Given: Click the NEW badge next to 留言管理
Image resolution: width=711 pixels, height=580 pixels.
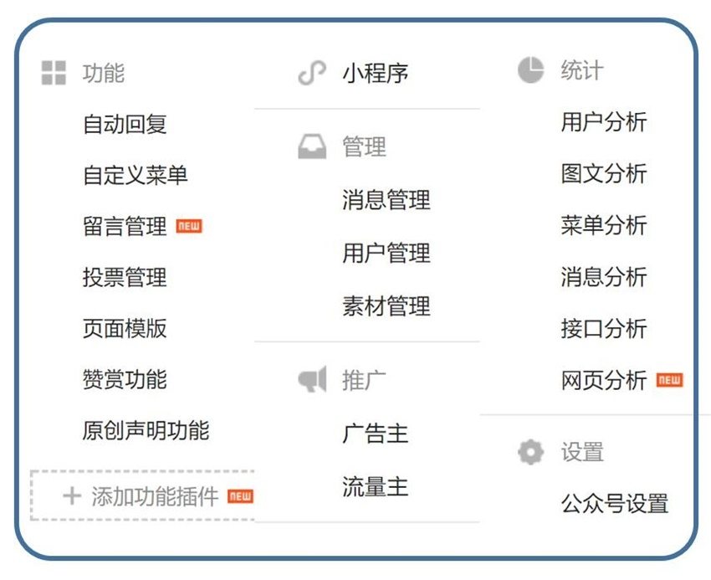Looking at the screenshot, I should point(189,226).
